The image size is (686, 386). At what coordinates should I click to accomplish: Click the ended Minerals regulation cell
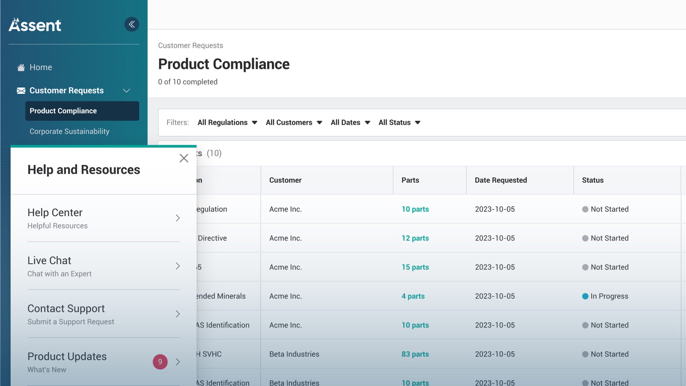(221, 296)
